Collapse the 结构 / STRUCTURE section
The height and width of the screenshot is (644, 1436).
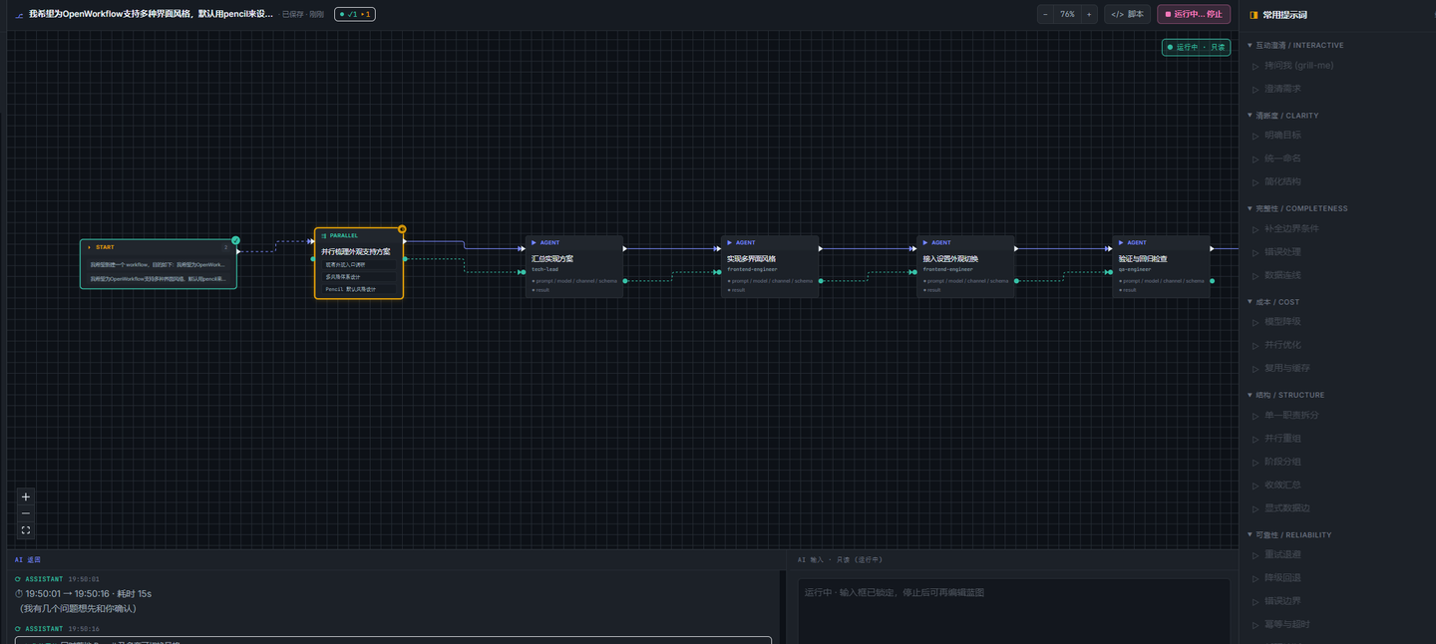[1285, 395]
